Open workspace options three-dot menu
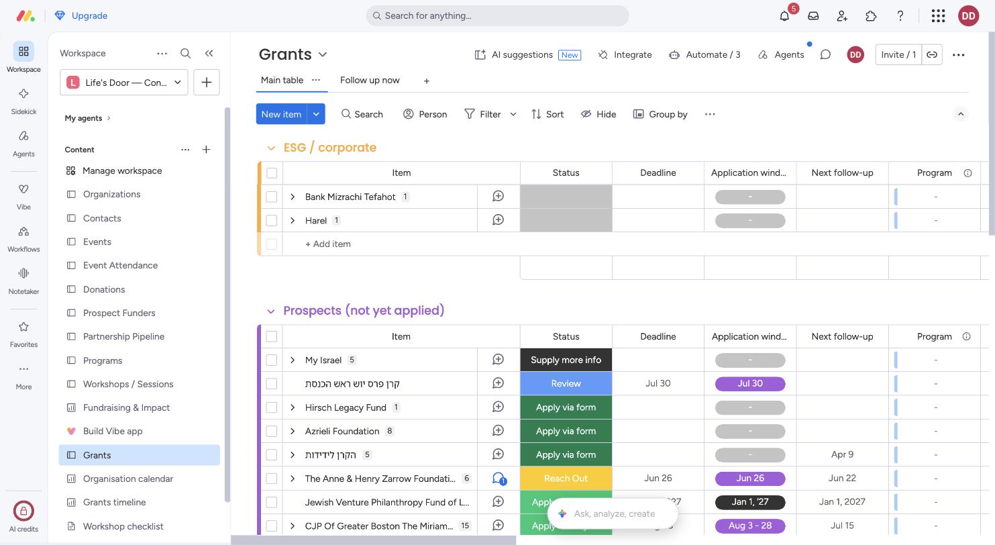The width and height of the screenshot is (995, 545). [x=162, y=53]
